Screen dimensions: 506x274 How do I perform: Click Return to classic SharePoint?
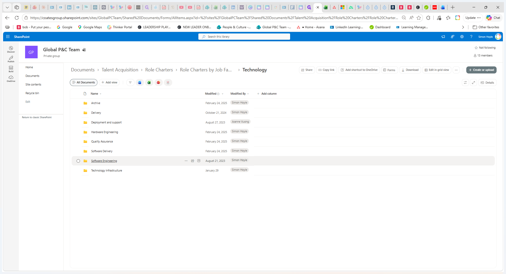tap(37, 117)
